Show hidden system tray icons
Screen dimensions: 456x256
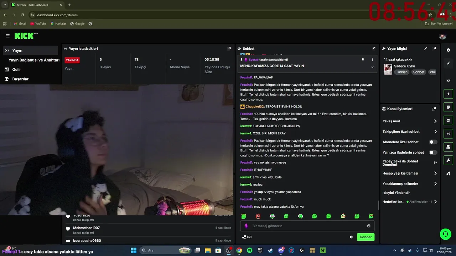(394, 250)
